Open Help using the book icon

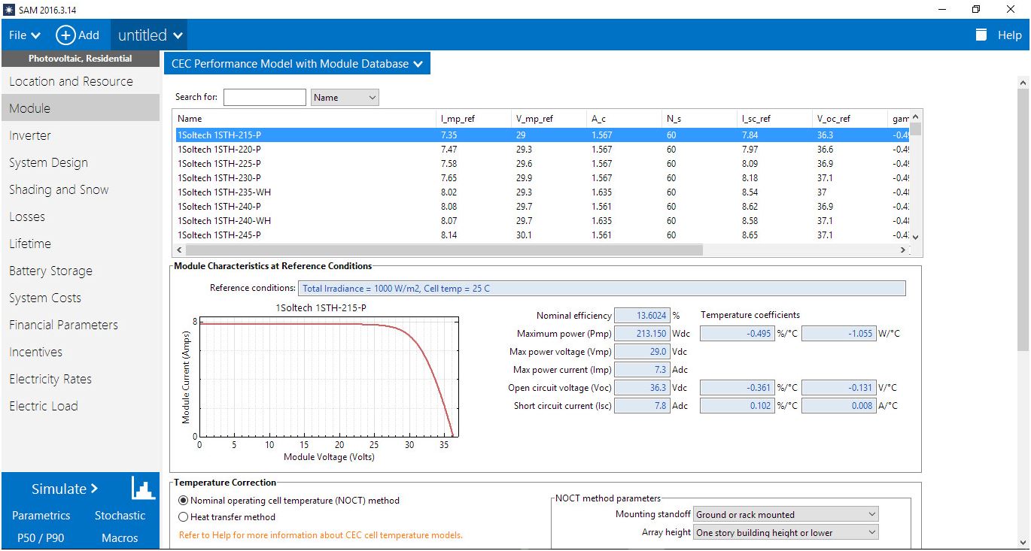pos(981,35)
